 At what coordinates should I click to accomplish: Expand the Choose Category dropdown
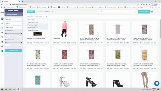coord(14,14)
